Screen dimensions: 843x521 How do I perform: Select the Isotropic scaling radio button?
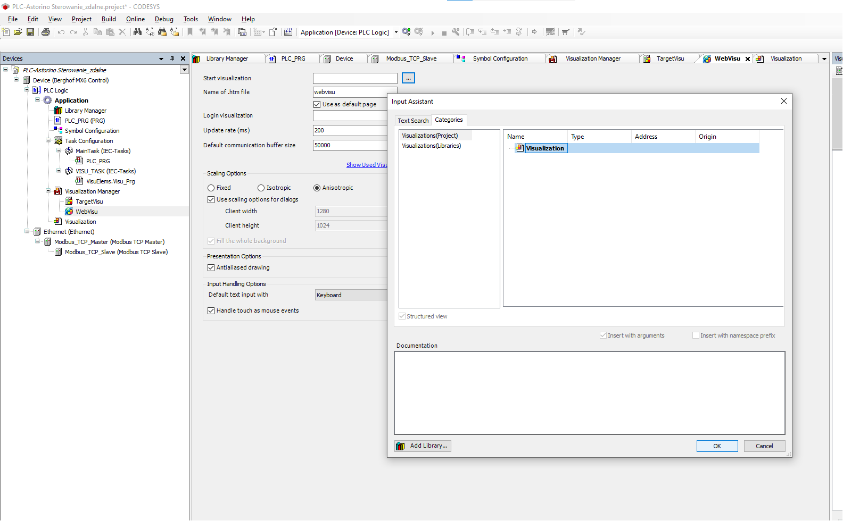click(261, 188)
